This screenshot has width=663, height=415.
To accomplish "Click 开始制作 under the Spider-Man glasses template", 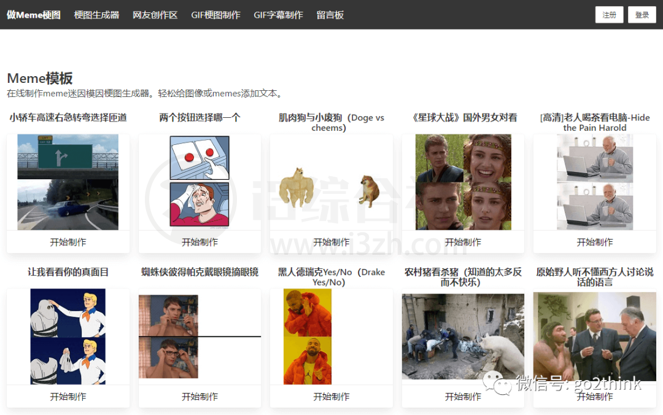I will point(200,397).
